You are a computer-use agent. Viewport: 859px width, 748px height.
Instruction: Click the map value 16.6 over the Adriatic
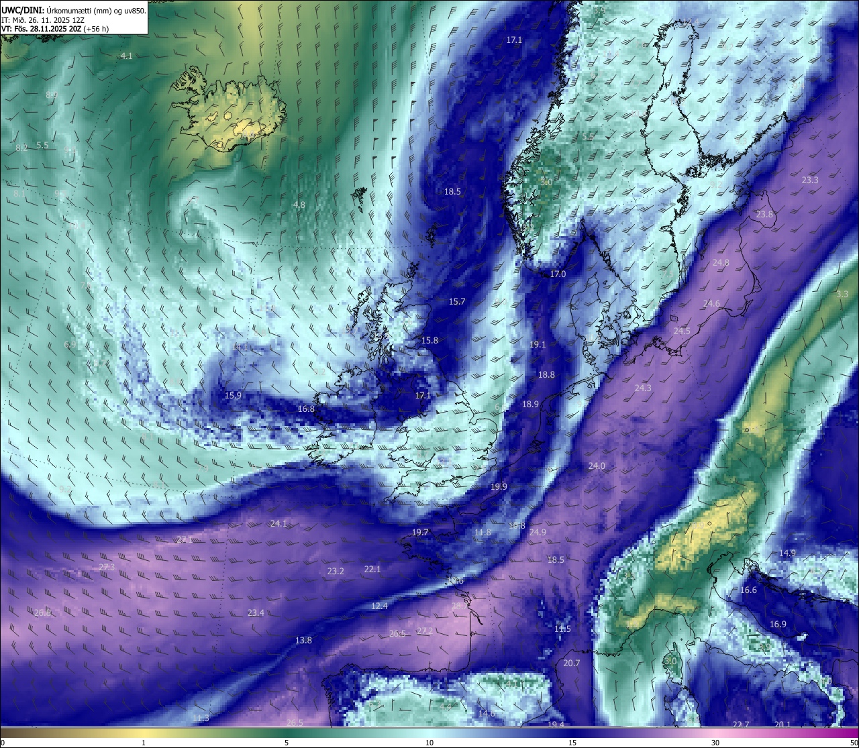tap(748, 590)
